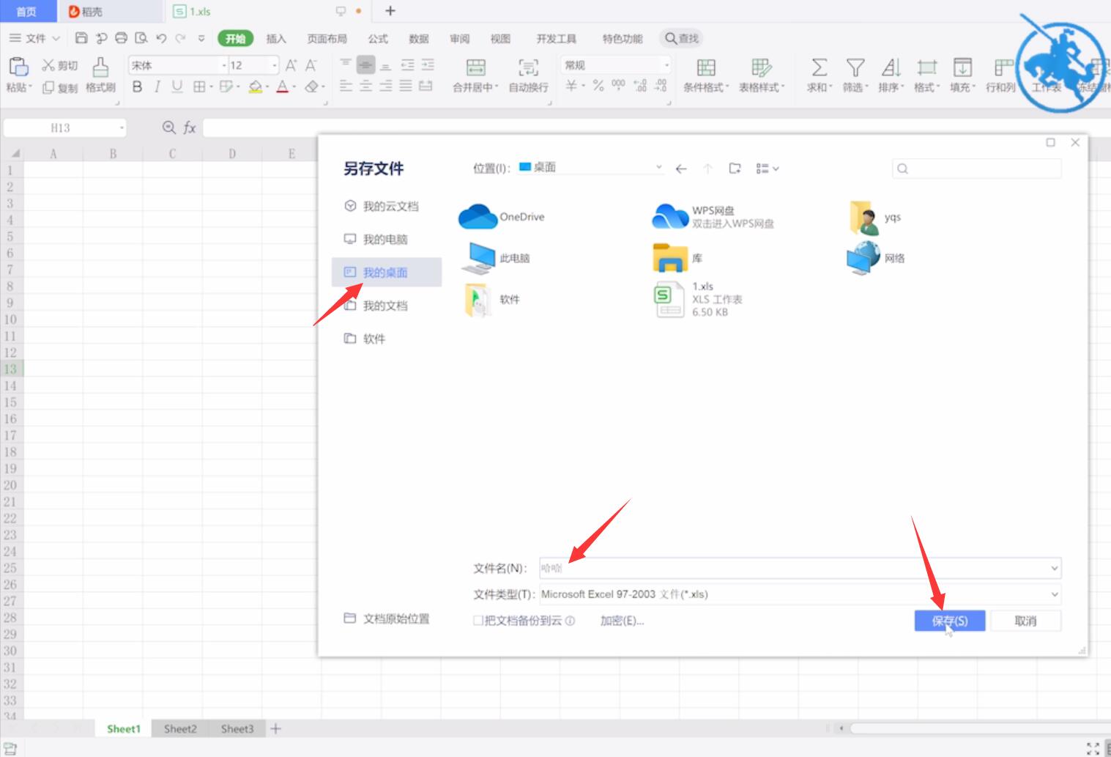The image size is (1111, 757).
Task: Click the Merge and Center (合并居中) icon
Action: coord(476,67)
